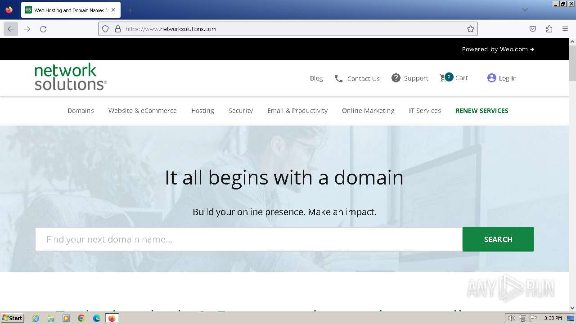The width and height of the screenshot is (576, 324).
Task: Open the Firefox hamburger application menu
Action: 565,29
